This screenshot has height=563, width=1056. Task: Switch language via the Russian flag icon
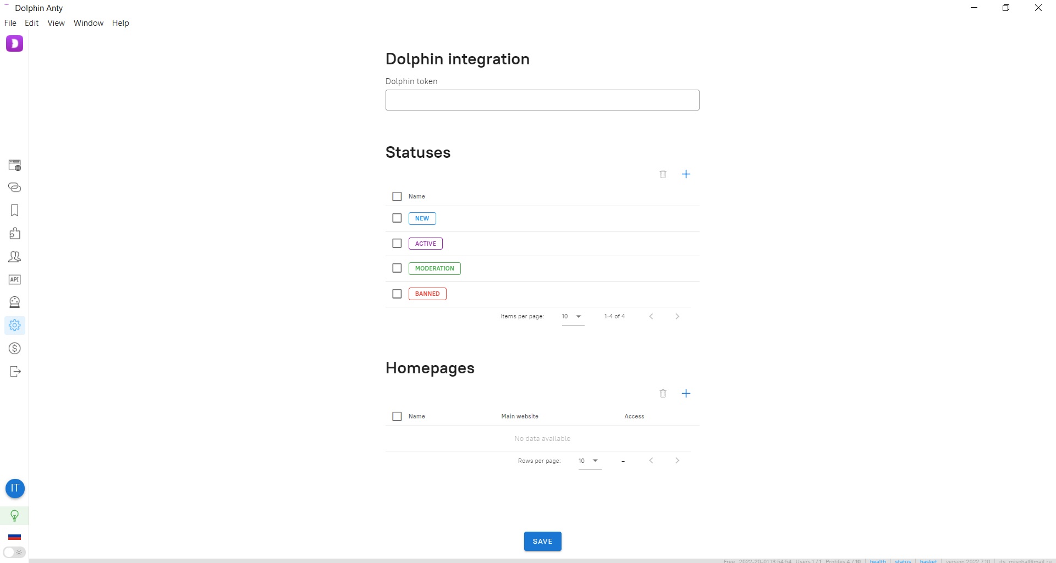pos(15,537)
